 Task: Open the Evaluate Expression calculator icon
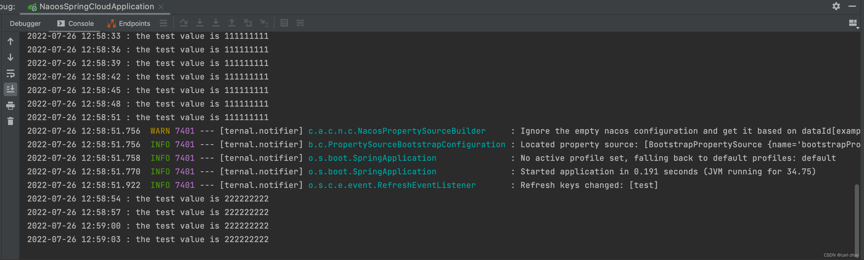coord(284,23)
